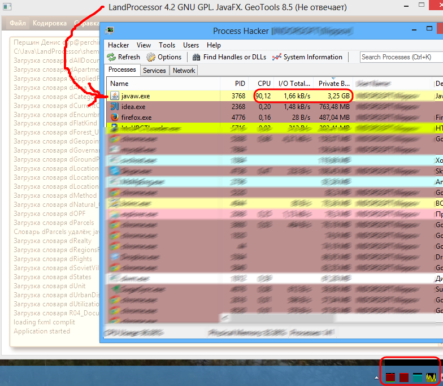Click the firefox.exe Firefox icon
This screenshot has width=443, height=386.
(114, 118)
